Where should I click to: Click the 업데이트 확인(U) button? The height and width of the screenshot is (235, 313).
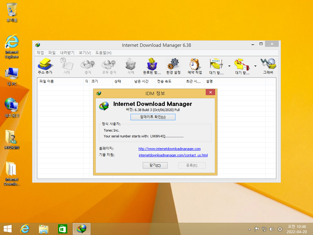[x=153, y=117]
